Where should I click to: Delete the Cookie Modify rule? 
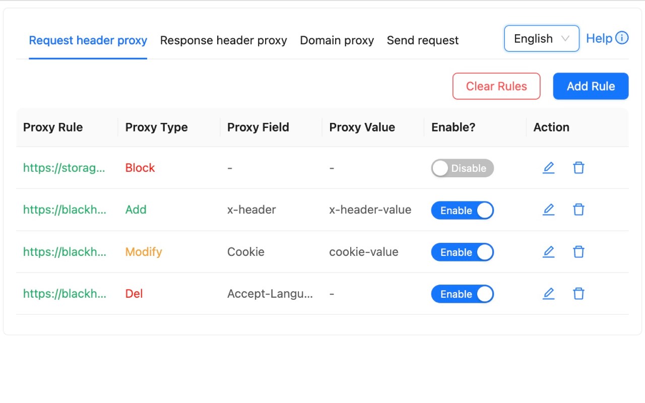pyautogui.click(x=578, y=251)
